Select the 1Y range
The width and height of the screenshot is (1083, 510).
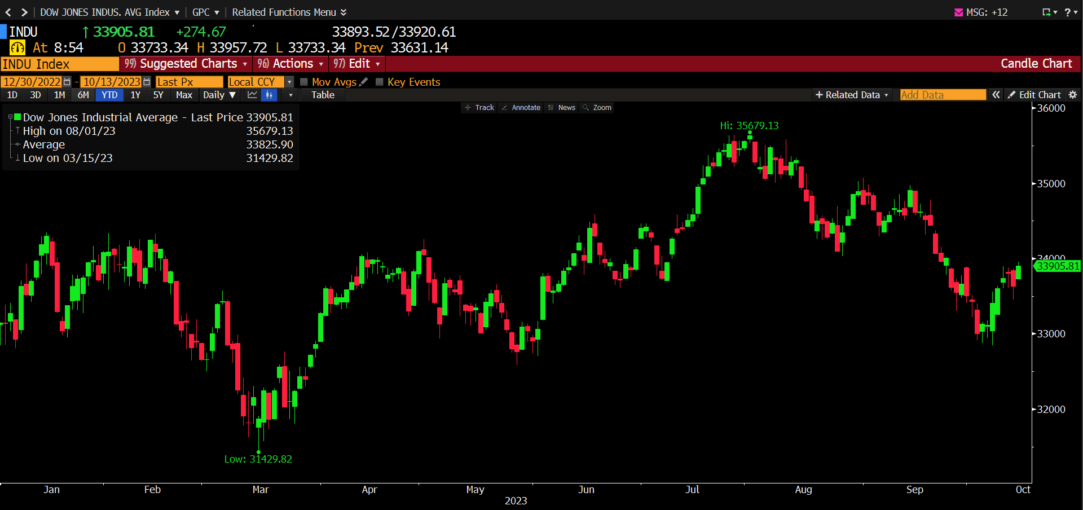(x=135, y=95)
